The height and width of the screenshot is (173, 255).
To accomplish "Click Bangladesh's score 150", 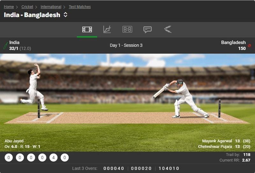I will click(x=242, y=48).
